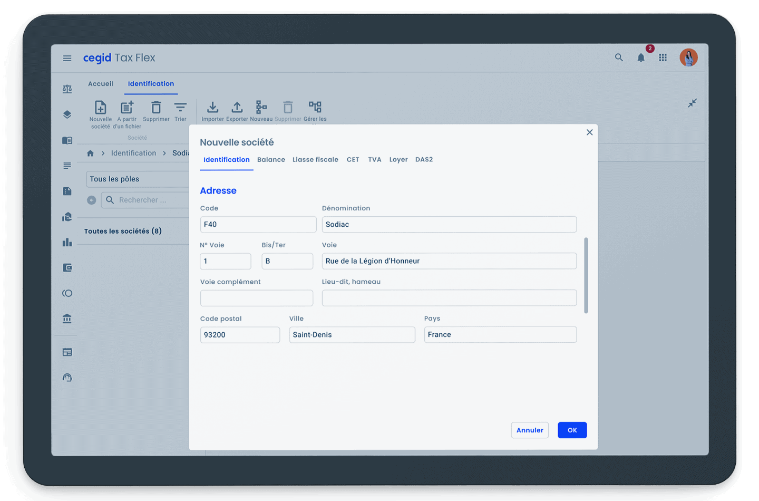This screenshot has width=759, height=501.
Task: Open the Tous les pôles dropdown
Action: coord(137,179)
